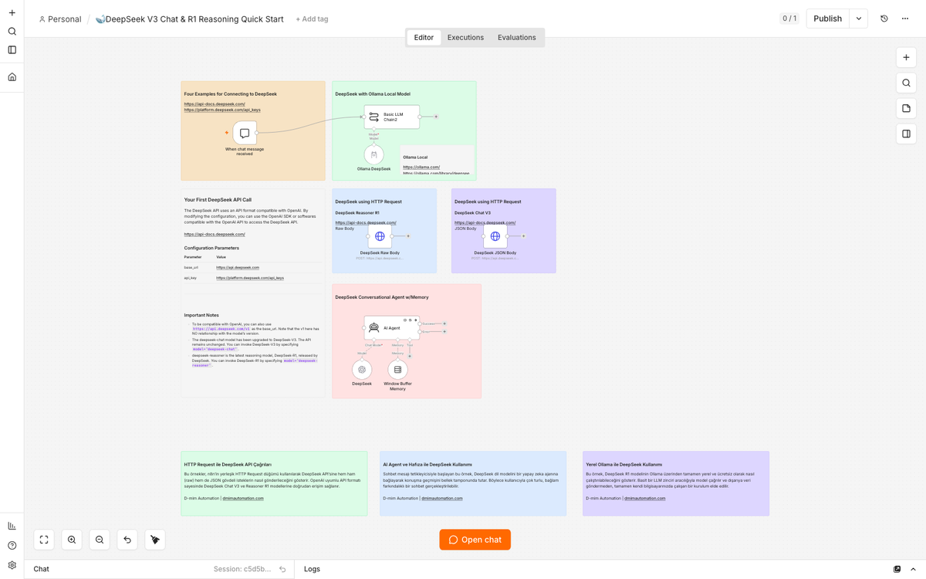Click the Configuration Parameters heading
926x579 pixels.
pyautogui.click(x=211, y=248)
